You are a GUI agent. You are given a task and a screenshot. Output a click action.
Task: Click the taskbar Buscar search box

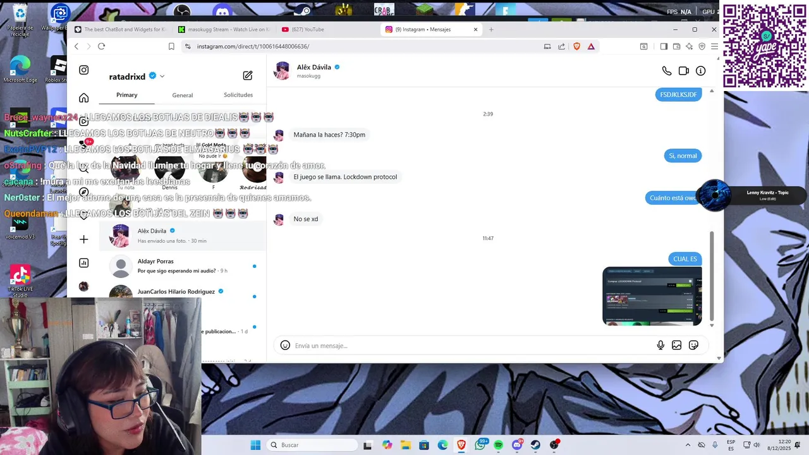[312, 445]
